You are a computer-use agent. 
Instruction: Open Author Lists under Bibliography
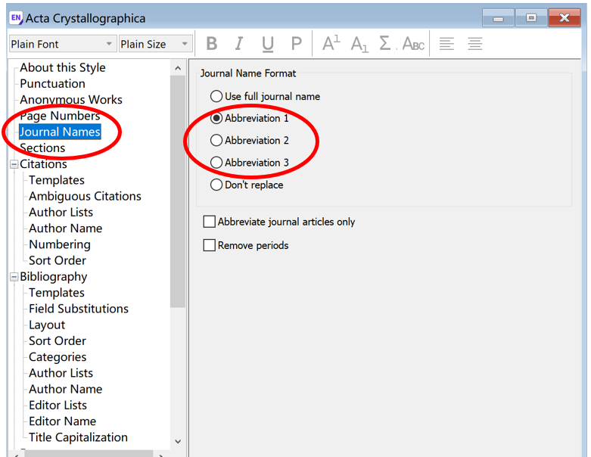tap(61, 373)
